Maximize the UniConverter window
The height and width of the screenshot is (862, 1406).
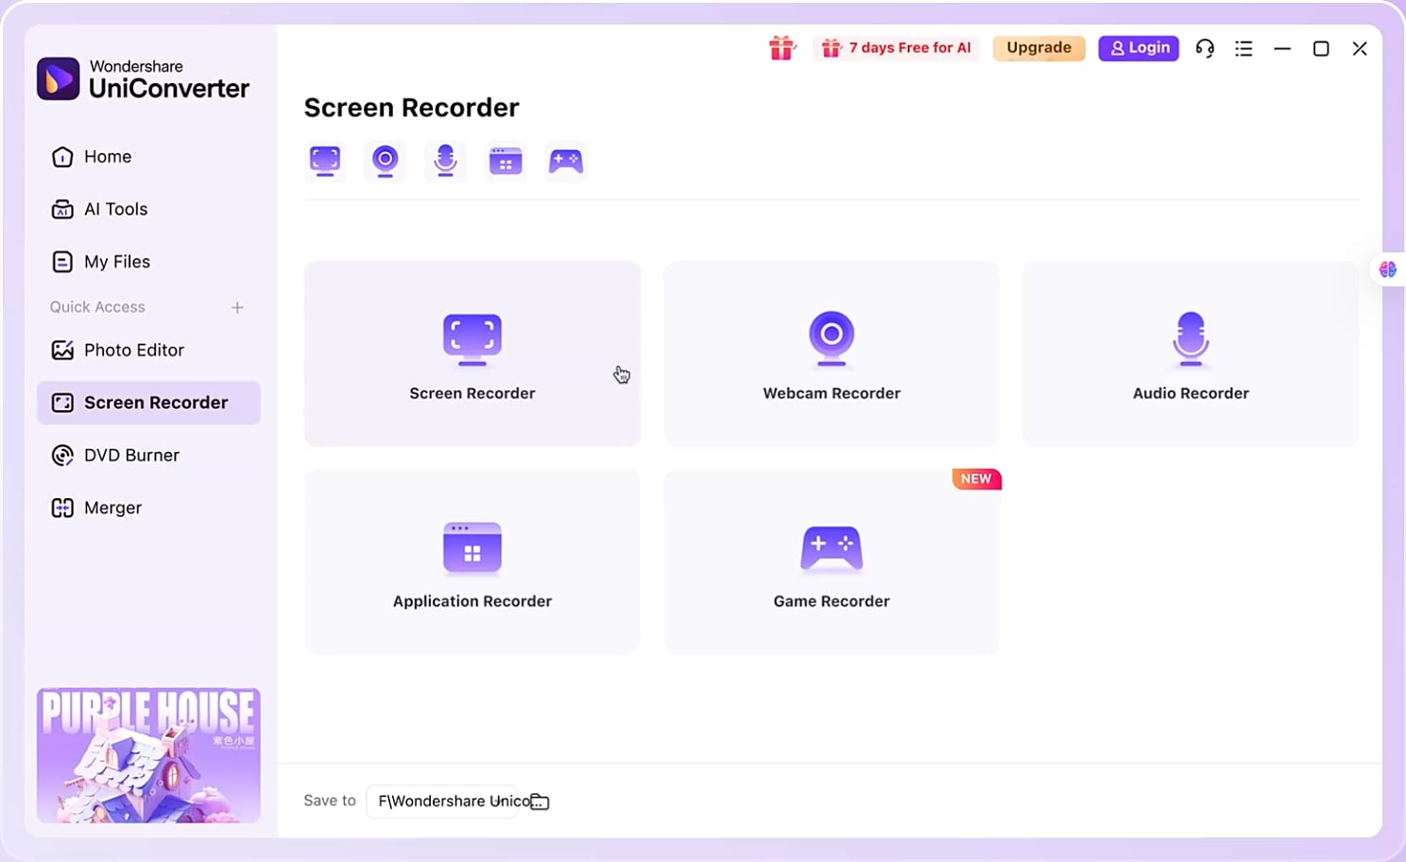pos(1321,48)
